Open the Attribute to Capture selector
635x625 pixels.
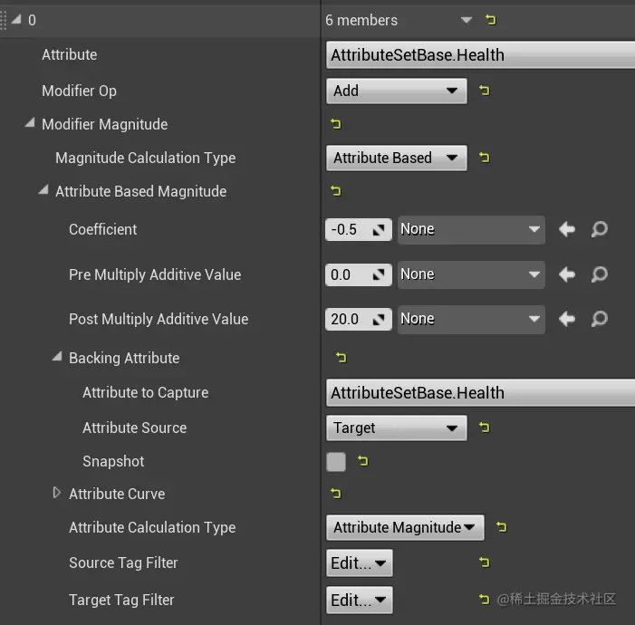coord(480,393)
